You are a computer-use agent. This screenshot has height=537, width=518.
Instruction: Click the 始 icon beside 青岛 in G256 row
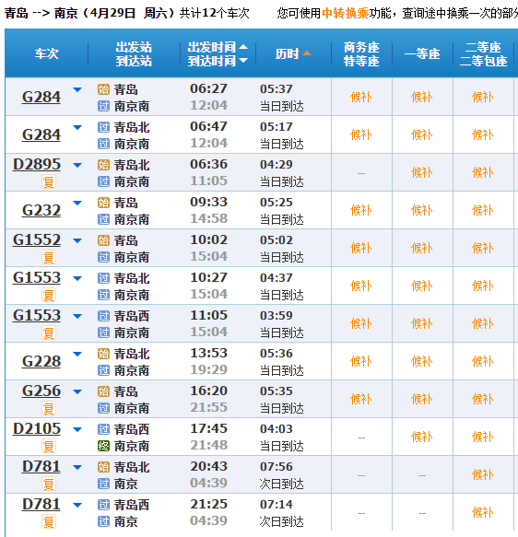coord(103,391)
